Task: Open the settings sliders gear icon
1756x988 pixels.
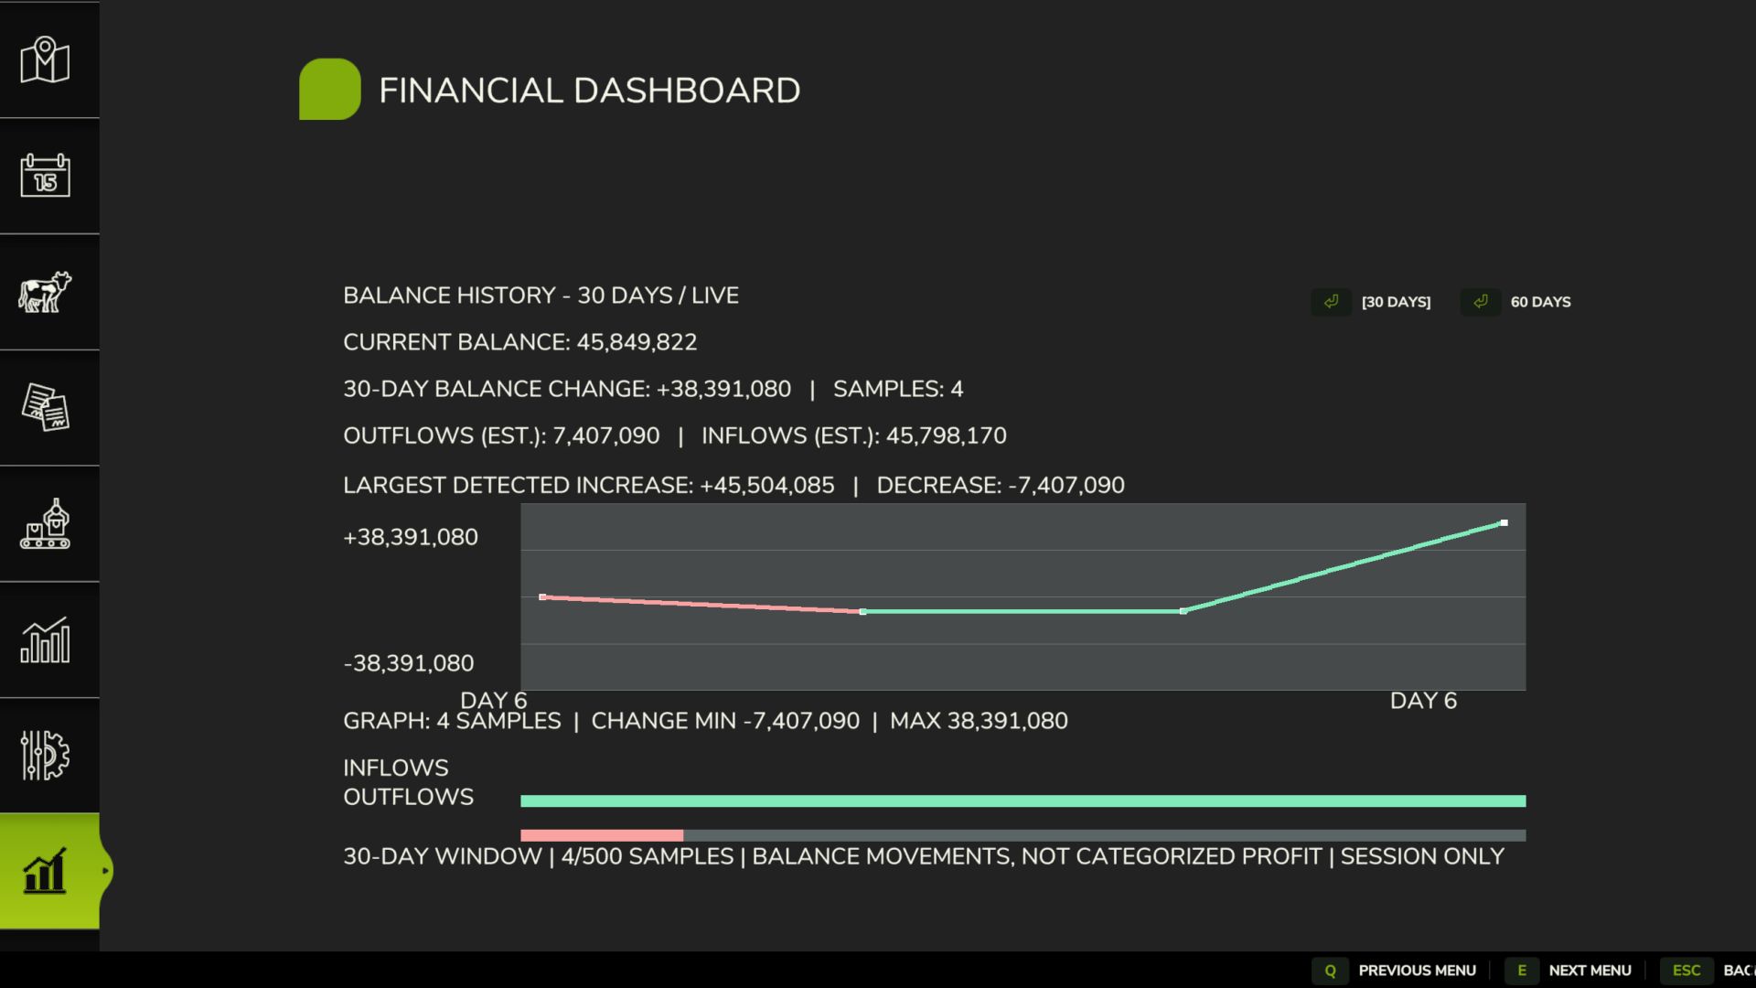Action: coord(45,755)
